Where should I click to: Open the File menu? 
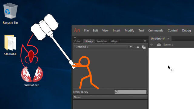coord(86,31)
